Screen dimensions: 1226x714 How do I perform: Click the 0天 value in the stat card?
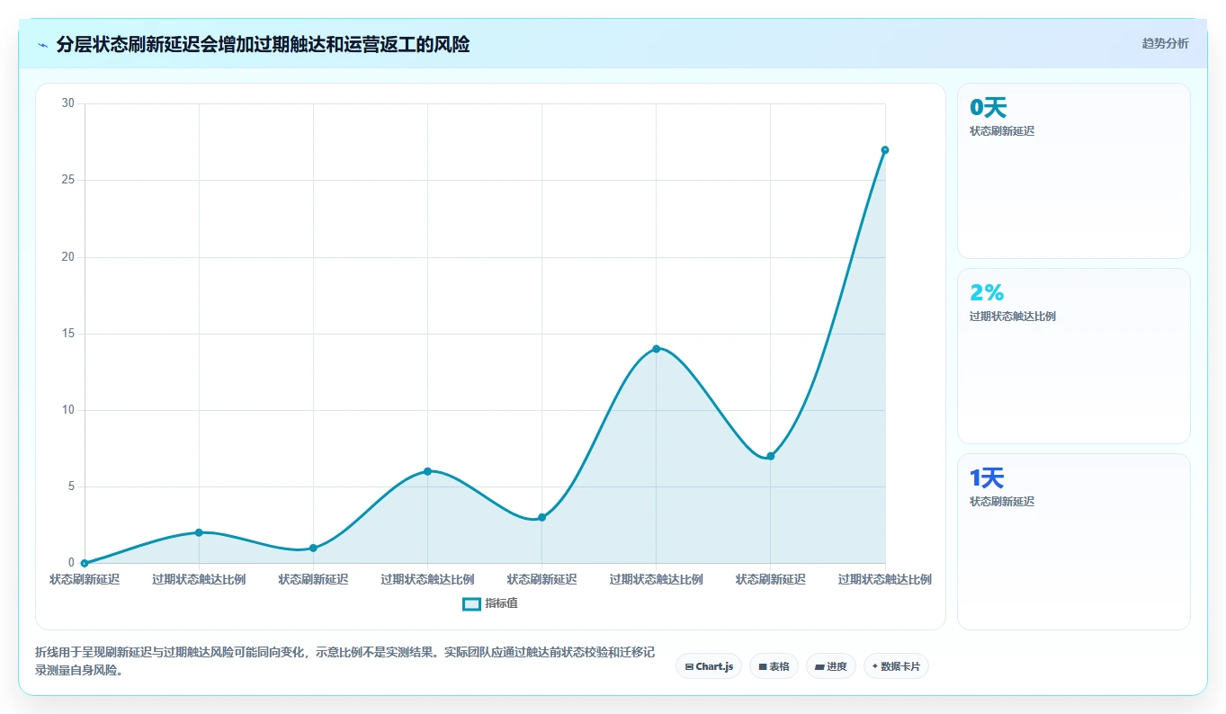point(988,108)
